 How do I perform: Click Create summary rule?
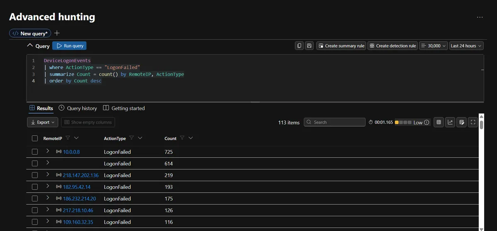tap(341, 46)
